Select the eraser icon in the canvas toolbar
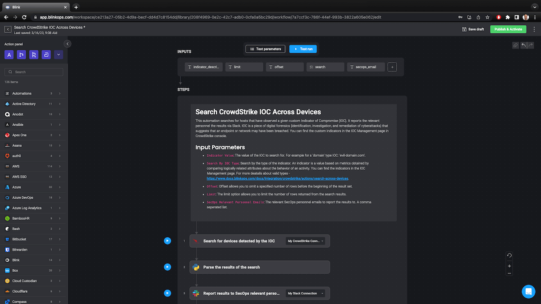Screen dimensions: 541x304 click(515, 45)
